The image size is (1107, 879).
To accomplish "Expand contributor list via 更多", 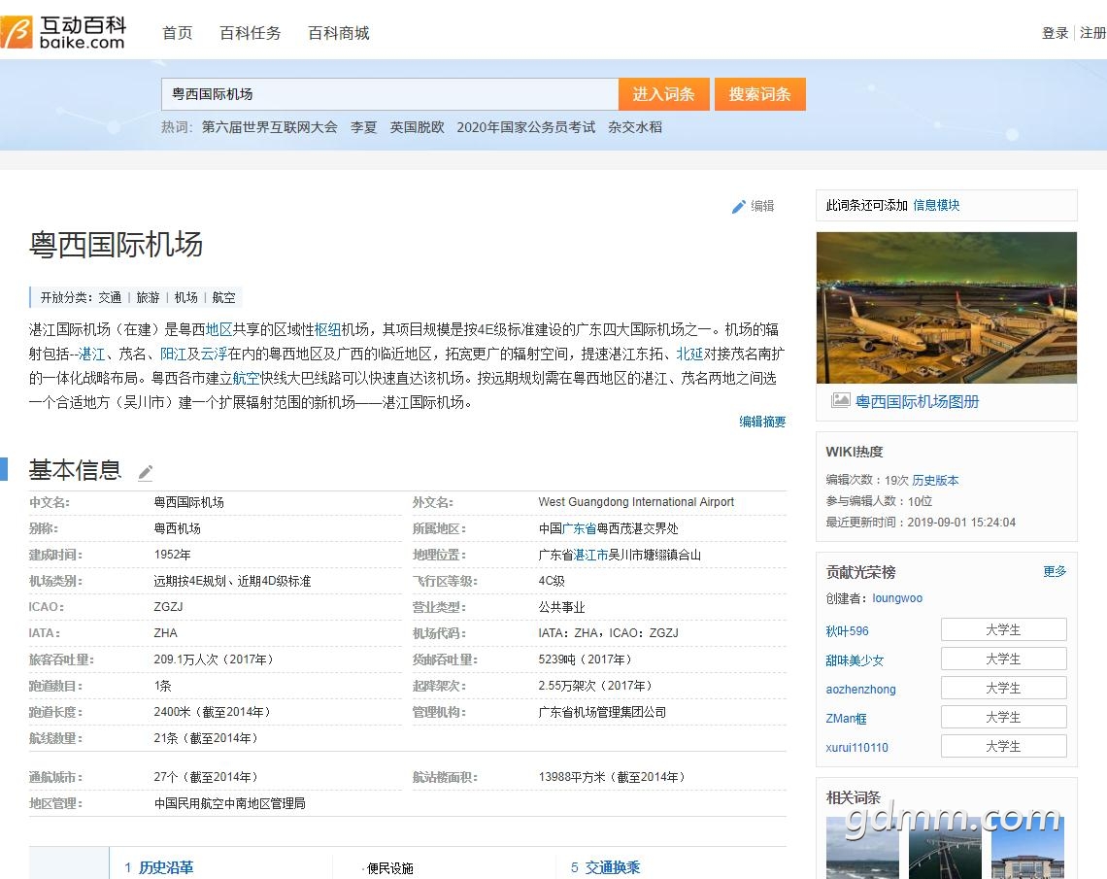I will [x=1055, y=571].
